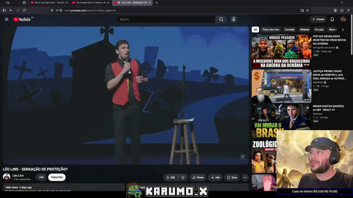Click the Ask button
Image resolution: width=353 pixels, height=198 pixels.
coord(215,178)
